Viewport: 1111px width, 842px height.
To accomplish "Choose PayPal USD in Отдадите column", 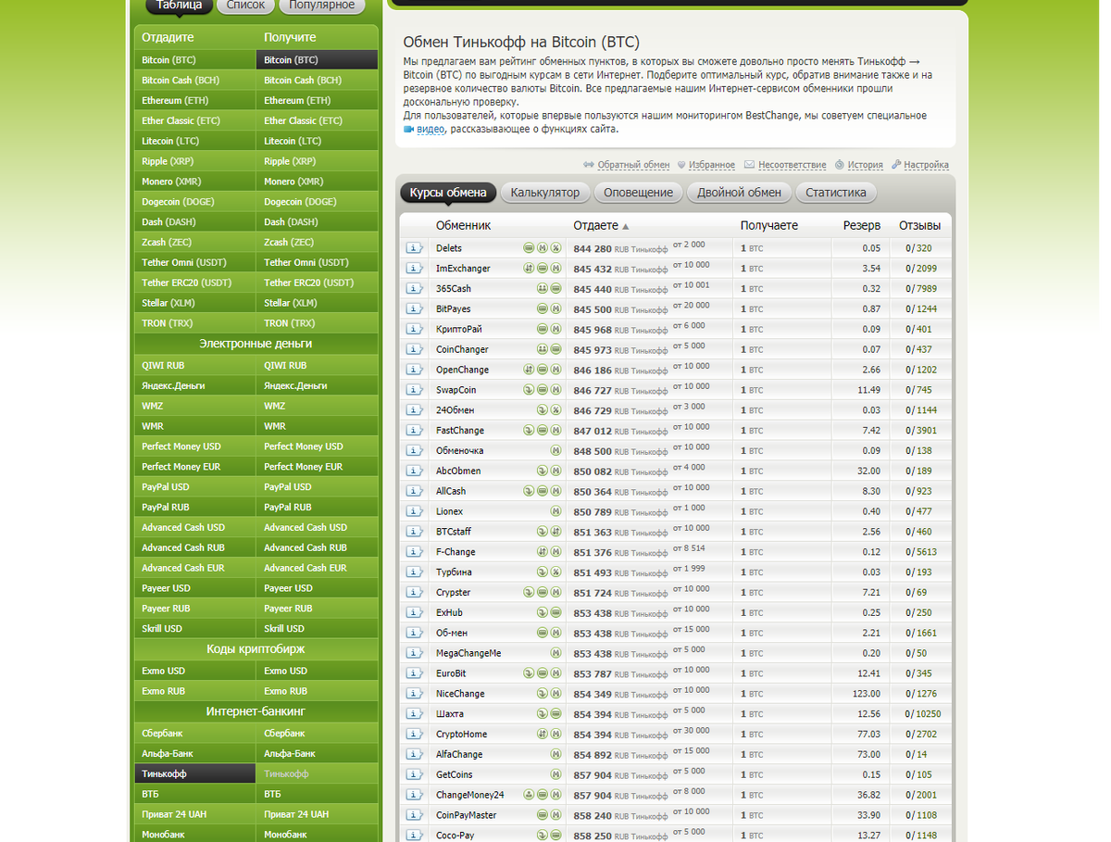I will pyautogui.click(x=195, y=486).
